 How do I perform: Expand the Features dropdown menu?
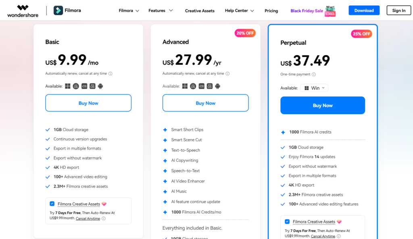(161, 10)
